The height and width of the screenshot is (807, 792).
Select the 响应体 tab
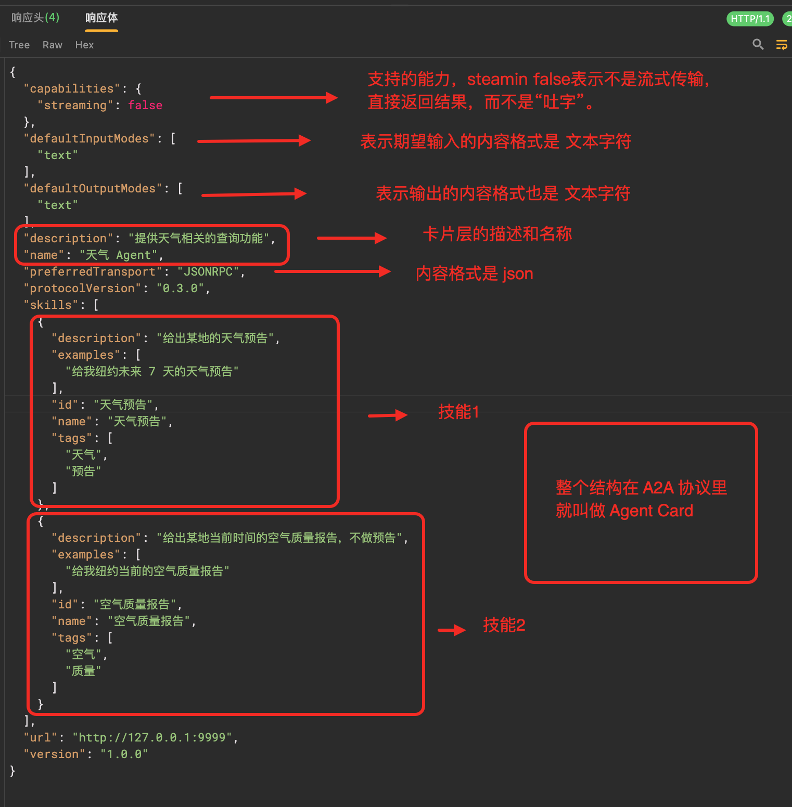(x=101, y=18)
